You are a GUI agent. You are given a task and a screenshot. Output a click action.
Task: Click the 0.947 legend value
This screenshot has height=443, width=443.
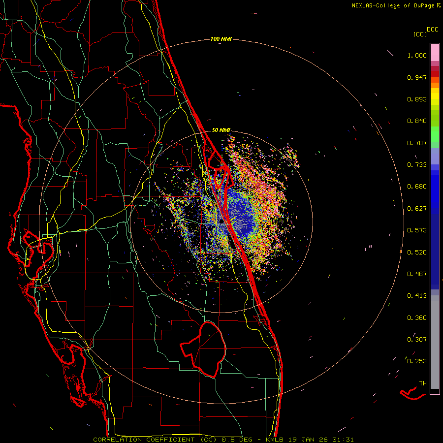(x=417, y=77)
